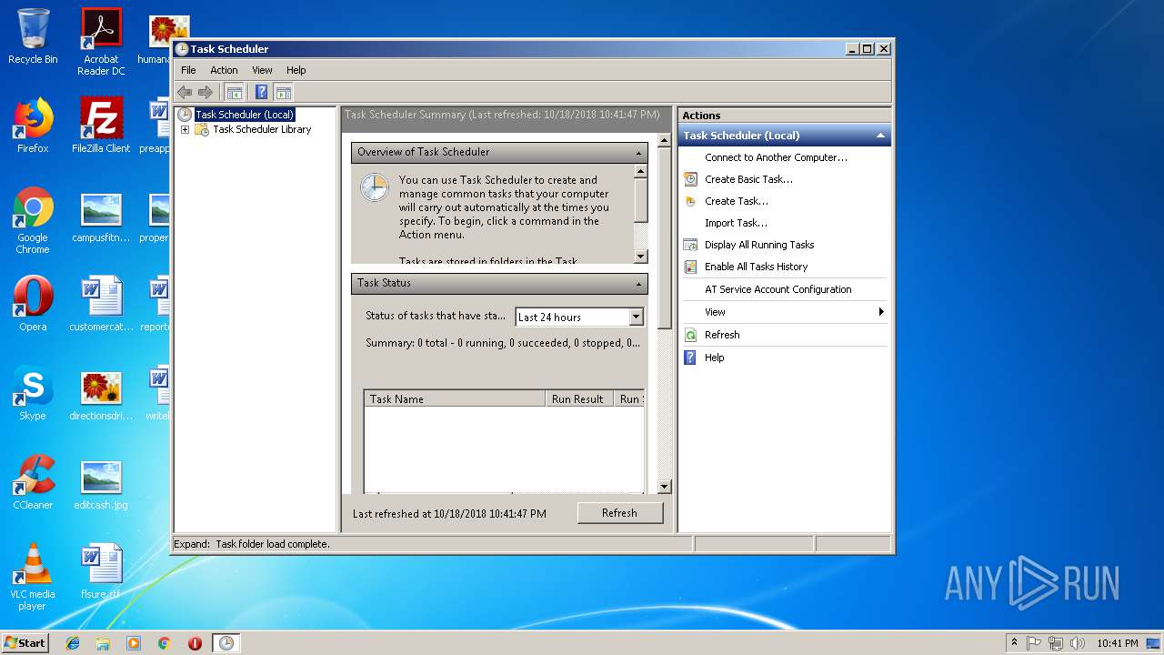Image resolution: width=1164 pixels, height=655 pixels.
Task: Collapse the Task Status section
Action: point(639,284)
